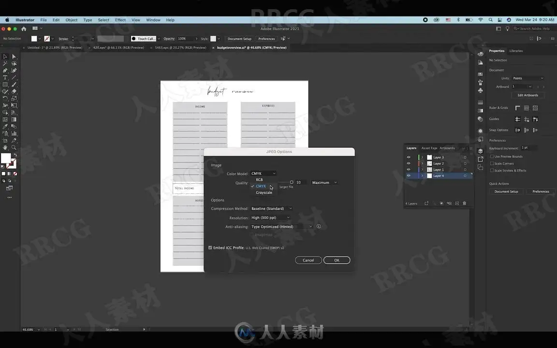The image size is (557, 348).
Task: Switch to the Libraries tab
Action: click(x=516, y=51)
